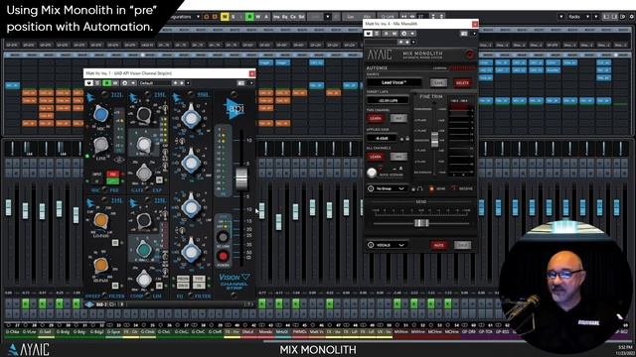
Task: Click the UA logo icon in API Vision footer
Action: tap(89, 304)
